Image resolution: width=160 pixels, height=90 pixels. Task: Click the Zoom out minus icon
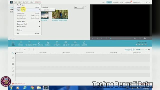click(x=131, y=49)
